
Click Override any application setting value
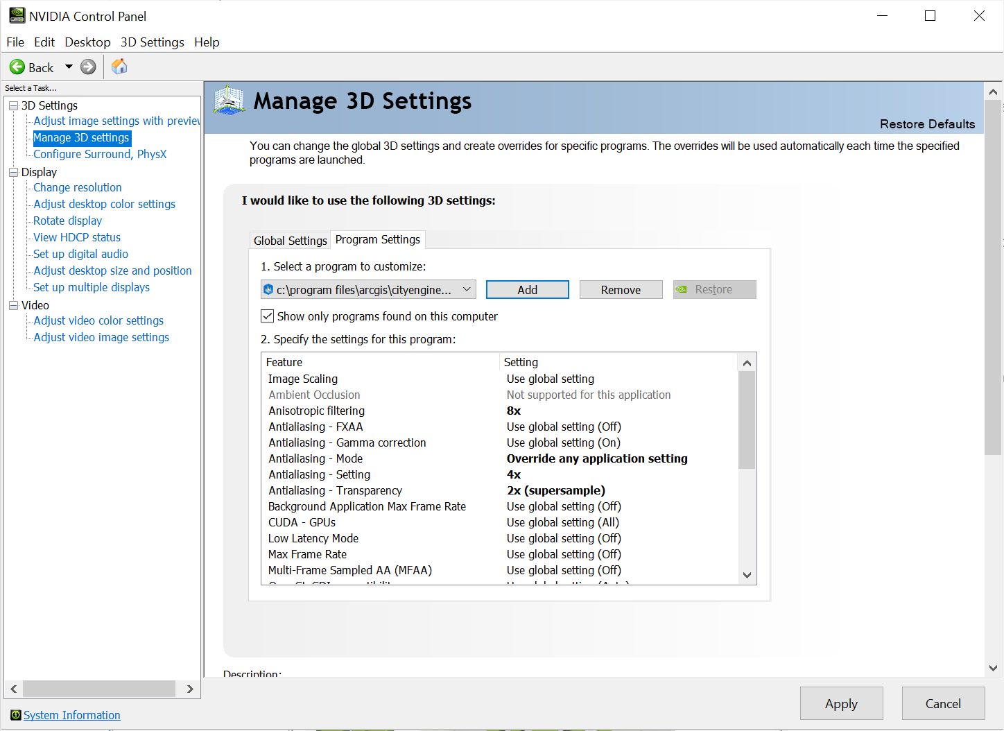(x=597, y=458)
